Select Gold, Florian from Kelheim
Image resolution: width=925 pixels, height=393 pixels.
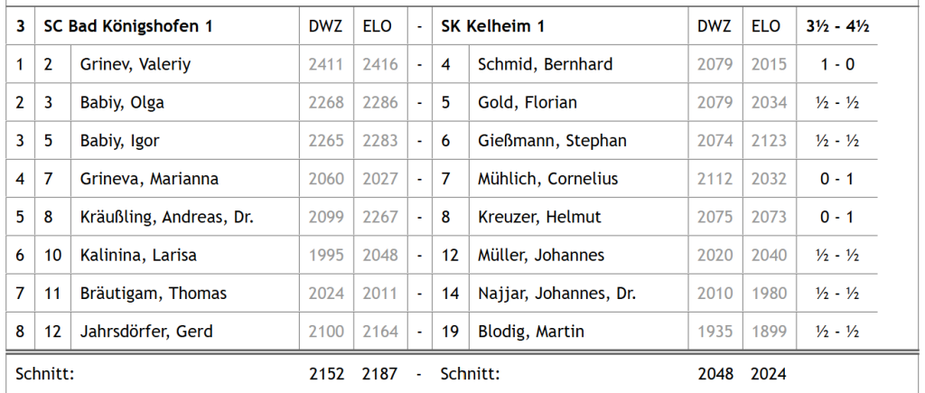click(x=527, y=102)
